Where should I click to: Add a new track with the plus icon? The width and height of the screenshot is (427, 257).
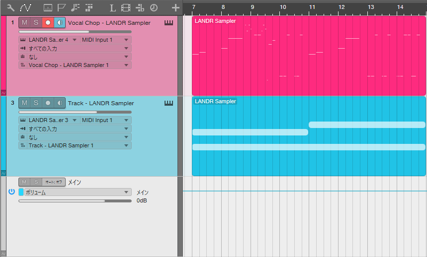tap(175, 8)
